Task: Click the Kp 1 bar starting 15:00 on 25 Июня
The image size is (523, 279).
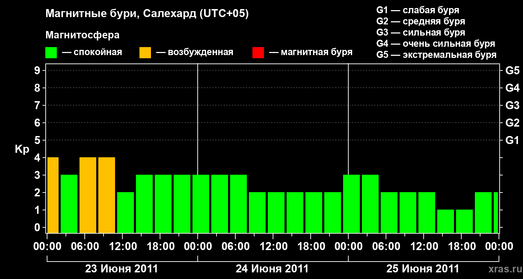Action: point(446,221)
